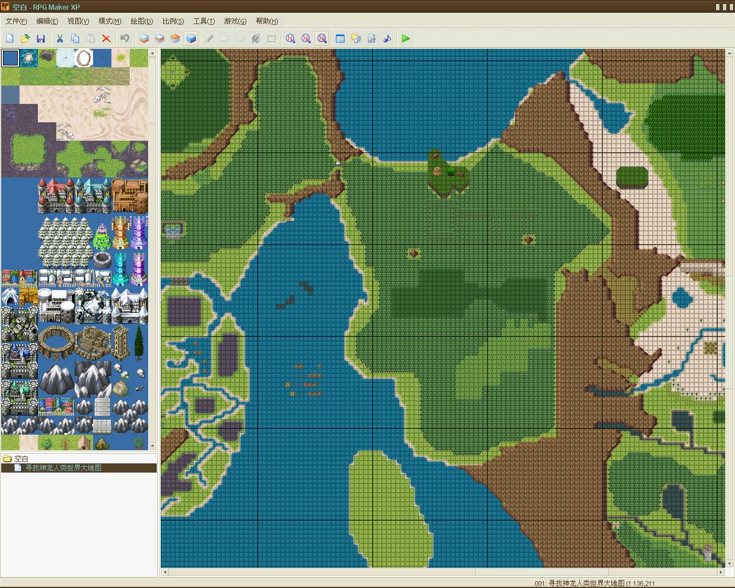Pick the selected solid blue water tile in the palette
Screen dimensions: 735x588
click(x=10, y=58)
